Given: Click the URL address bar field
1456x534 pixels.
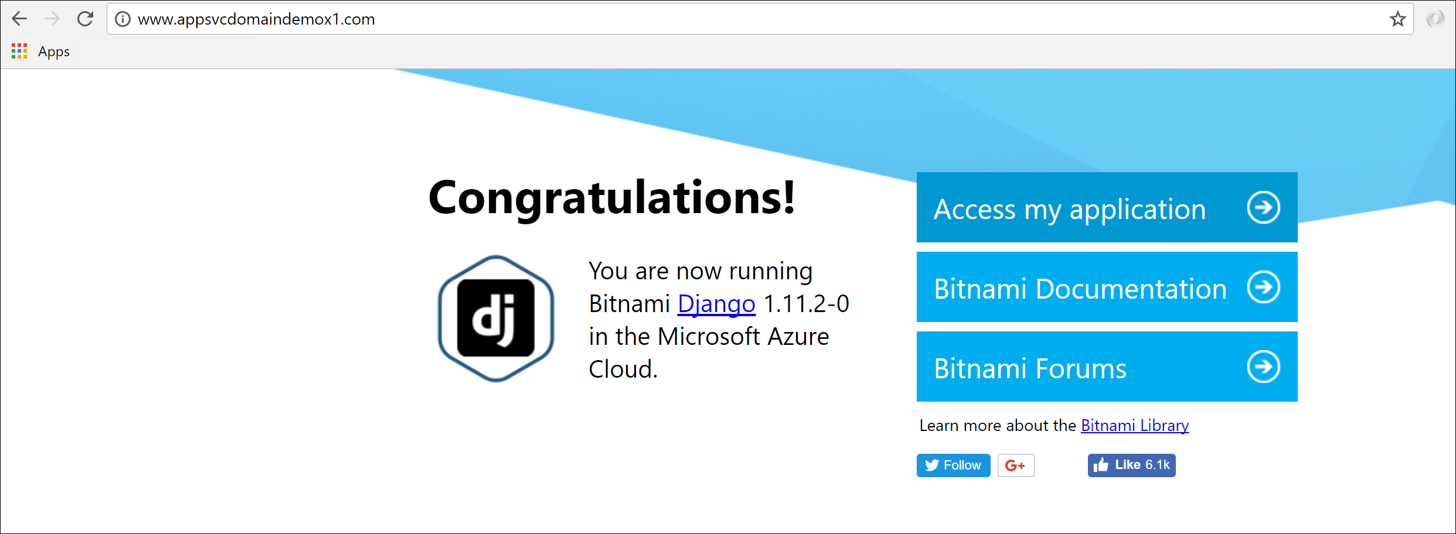Looking at the screenshot, I should click(x=703, y=19).
